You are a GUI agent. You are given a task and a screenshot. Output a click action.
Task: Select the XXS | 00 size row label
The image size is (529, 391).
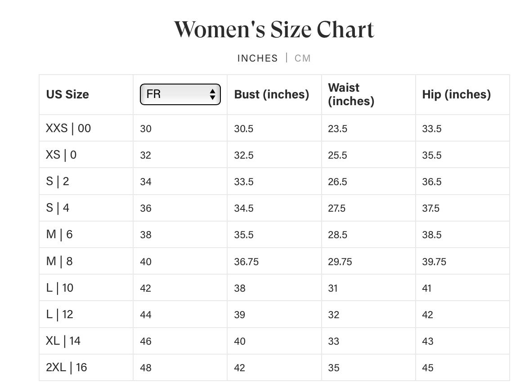[x=68, y=129]
